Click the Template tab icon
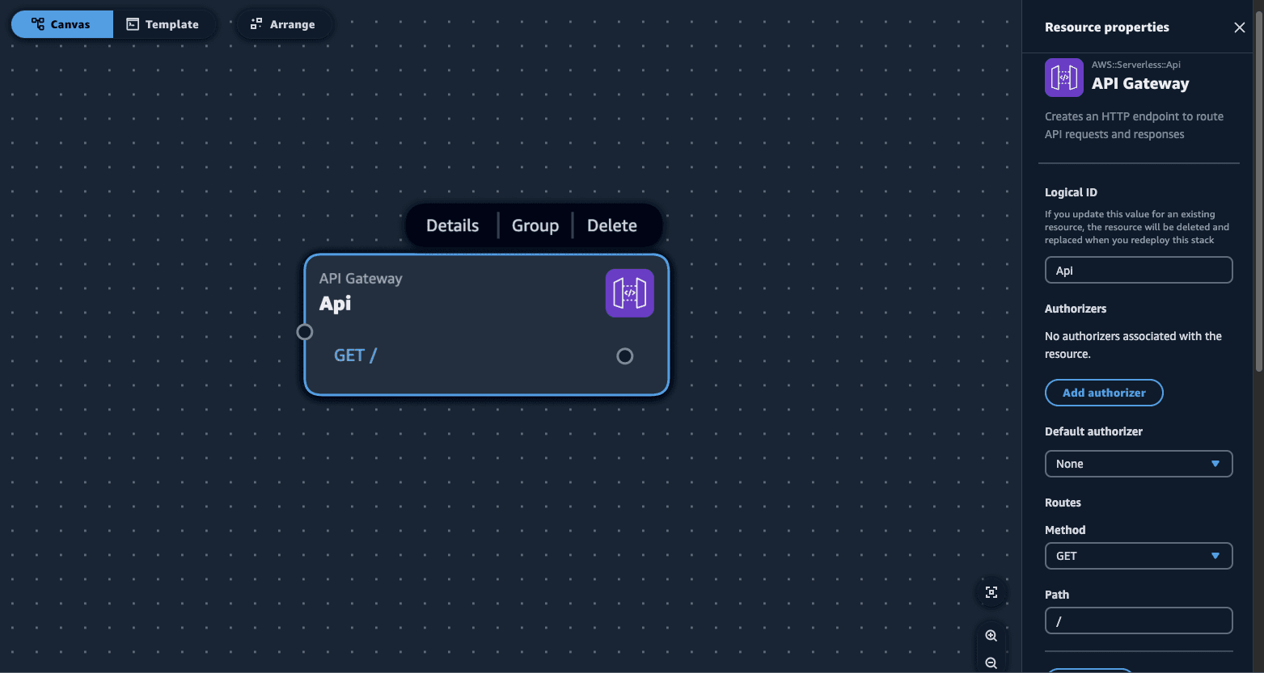 click(133, 24)
